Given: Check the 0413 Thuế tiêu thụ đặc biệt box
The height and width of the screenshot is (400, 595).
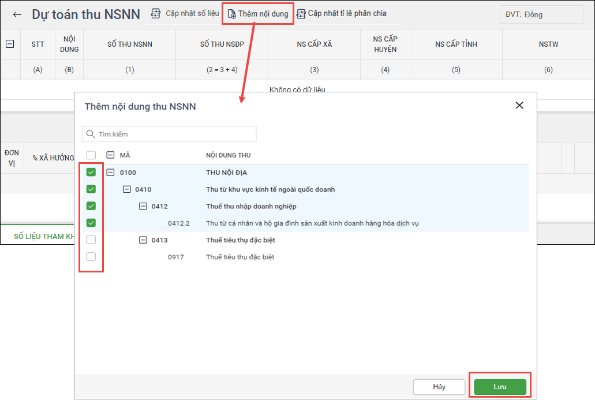Looking at the screenshot, I should click(91, 240).
